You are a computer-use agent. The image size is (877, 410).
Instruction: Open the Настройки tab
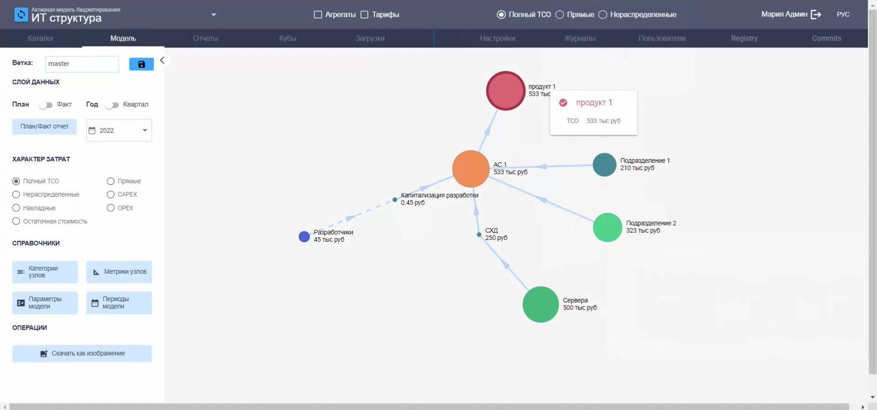[497, 38]
